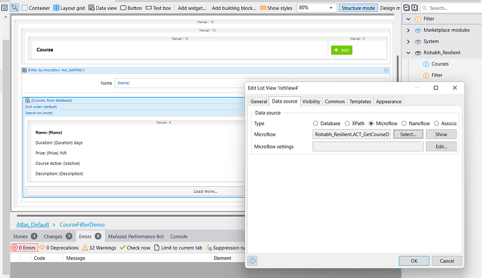Viewport: 482px width, 278px height.
Task: Select Marketplace modules icon in explorer
Action: pyautogui.click(x=418, y=30)
